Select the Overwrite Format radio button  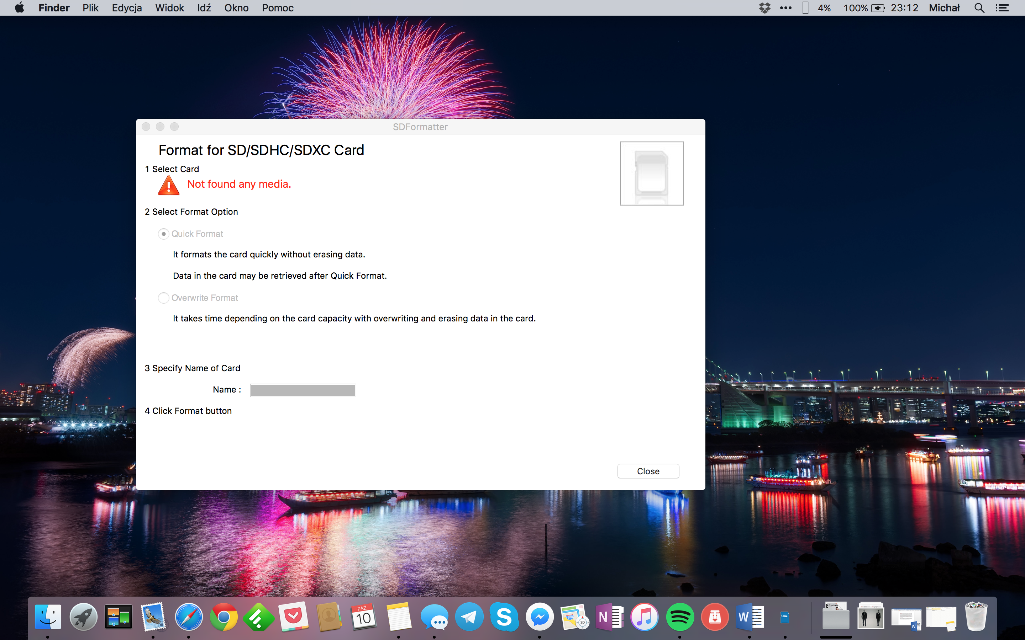click(163, 298)
